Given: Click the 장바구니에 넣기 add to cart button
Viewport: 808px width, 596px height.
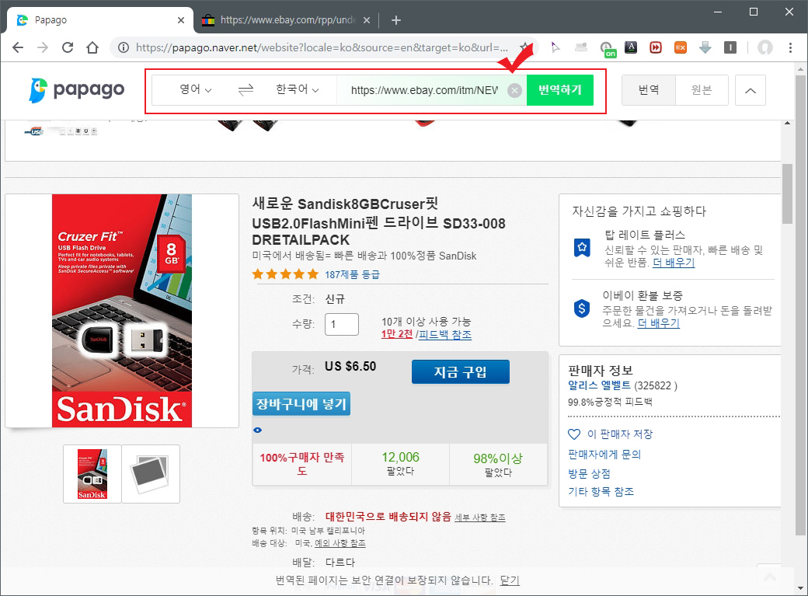Looking at the screenshot, I should (301, 404).
